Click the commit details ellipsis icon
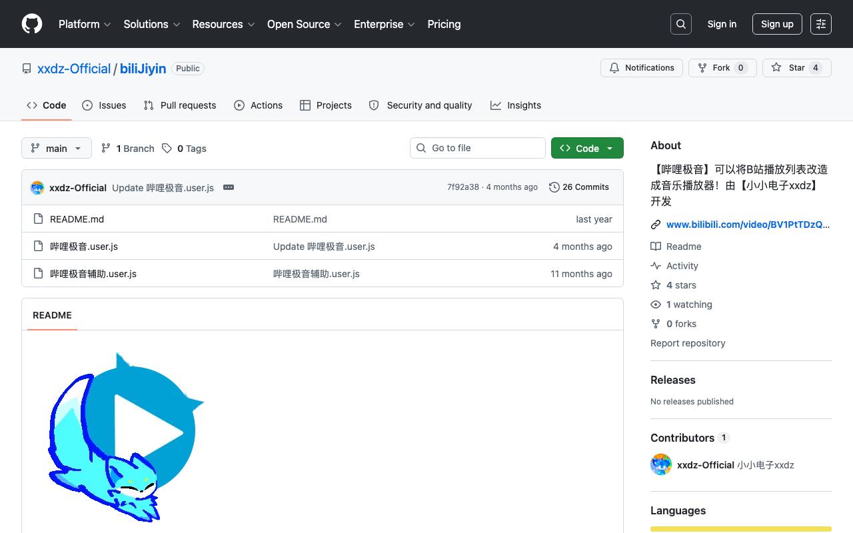The image size is (853, 533). (x=229, y=187)
